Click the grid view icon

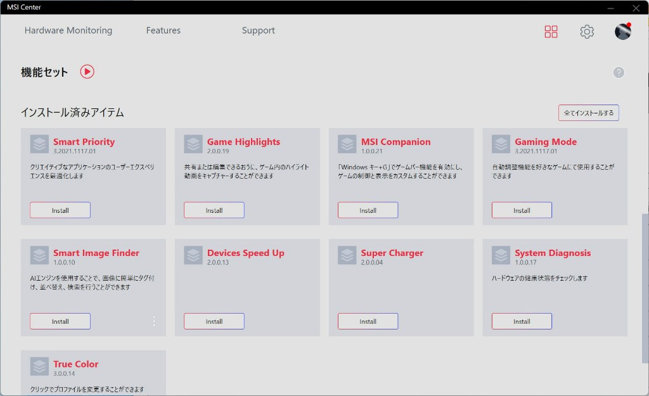pos(551,32)
